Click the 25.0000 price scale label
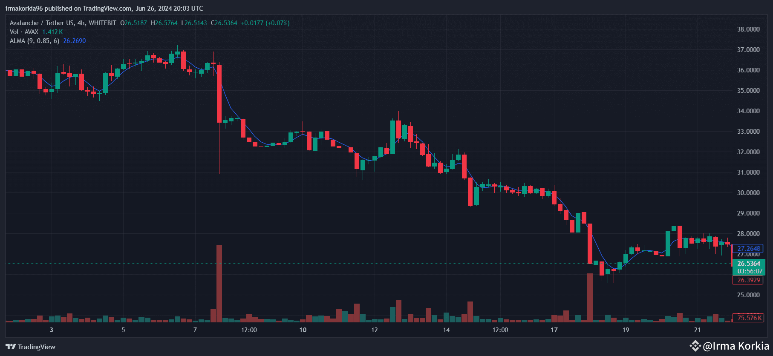Viewport: 773px width, 356px height. point(748,295)
